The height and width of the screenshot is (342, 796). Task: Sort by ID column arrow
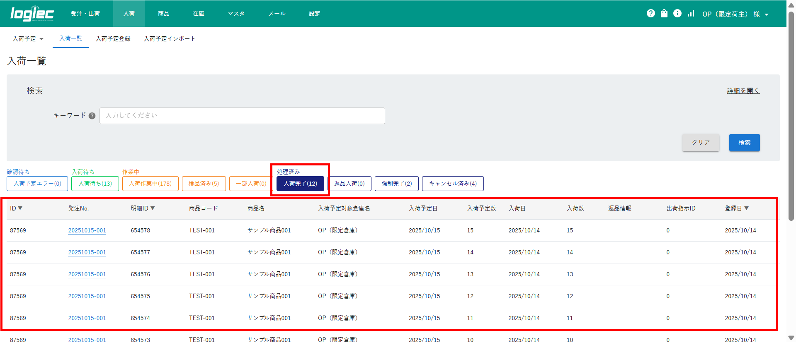pyautogui.click(x=20, y=208)
